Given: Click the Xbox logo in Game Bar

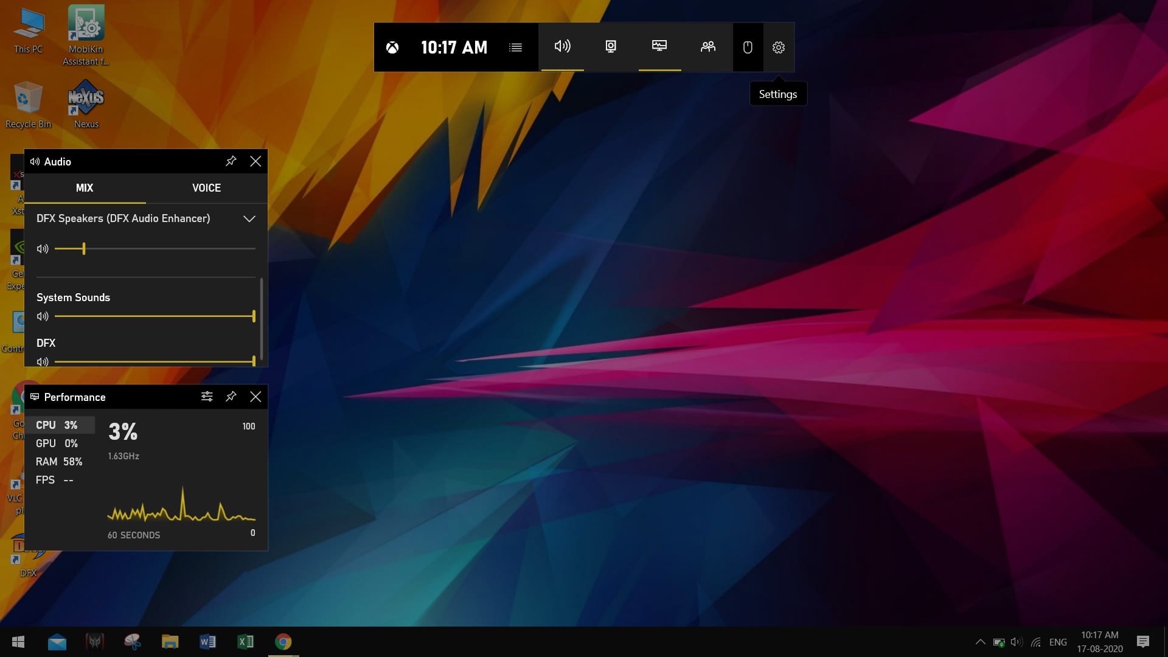Looking at the screenshot, I should click(x=392, y=47).
